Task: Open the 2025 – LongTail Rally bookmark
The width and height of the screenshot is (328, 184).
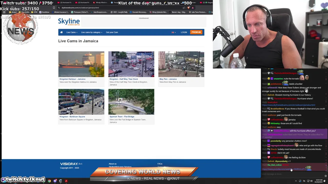Action: (119, 12)
